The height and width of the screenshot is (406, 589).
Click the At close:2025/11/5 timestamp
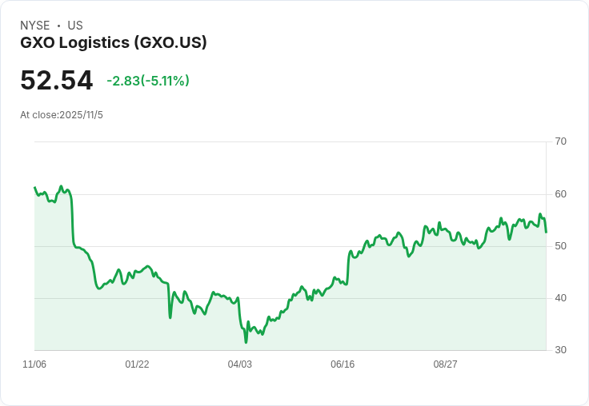pos(62,114)
